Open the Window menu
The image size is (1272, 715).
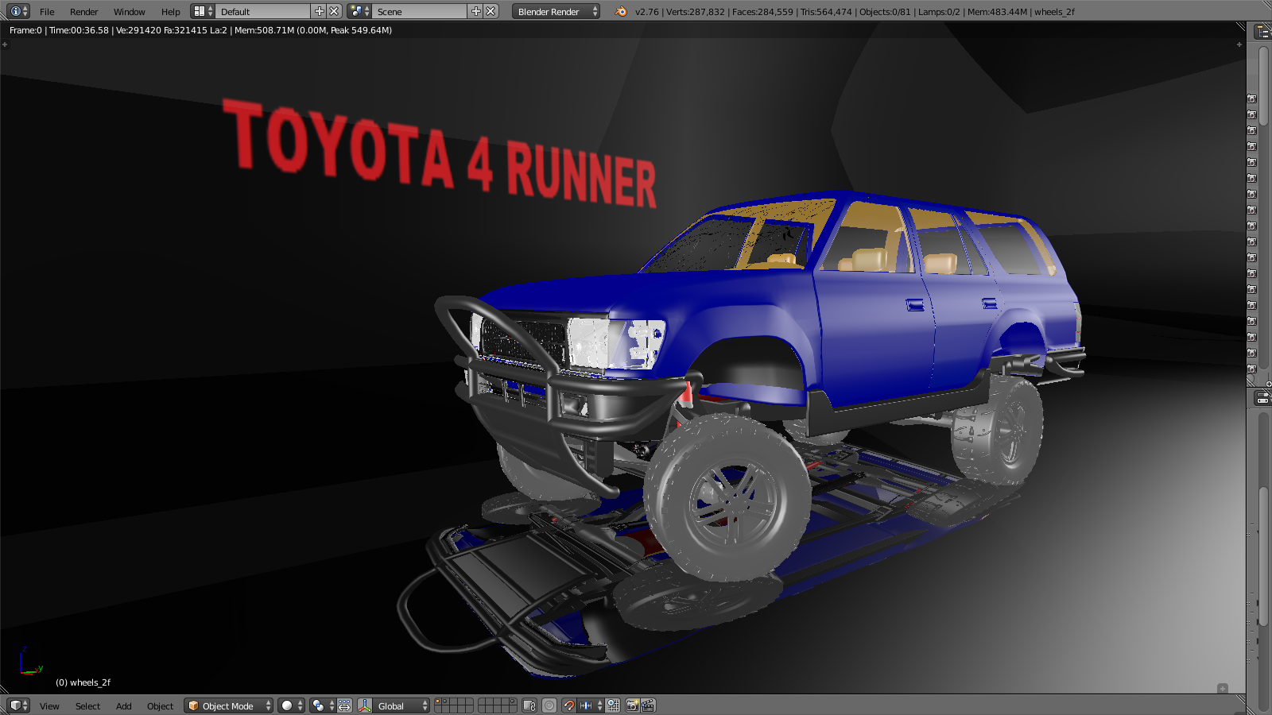click(x=129, y=12)
